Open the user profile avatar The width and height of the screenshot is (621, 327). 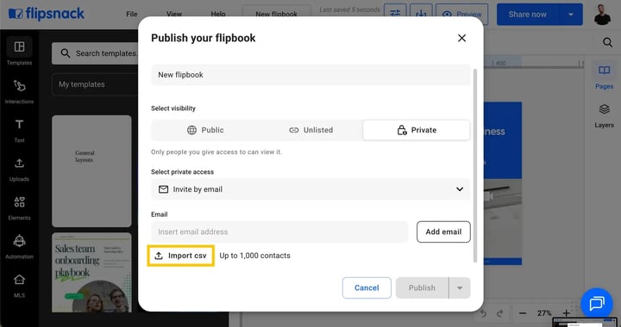click(602, 15)
